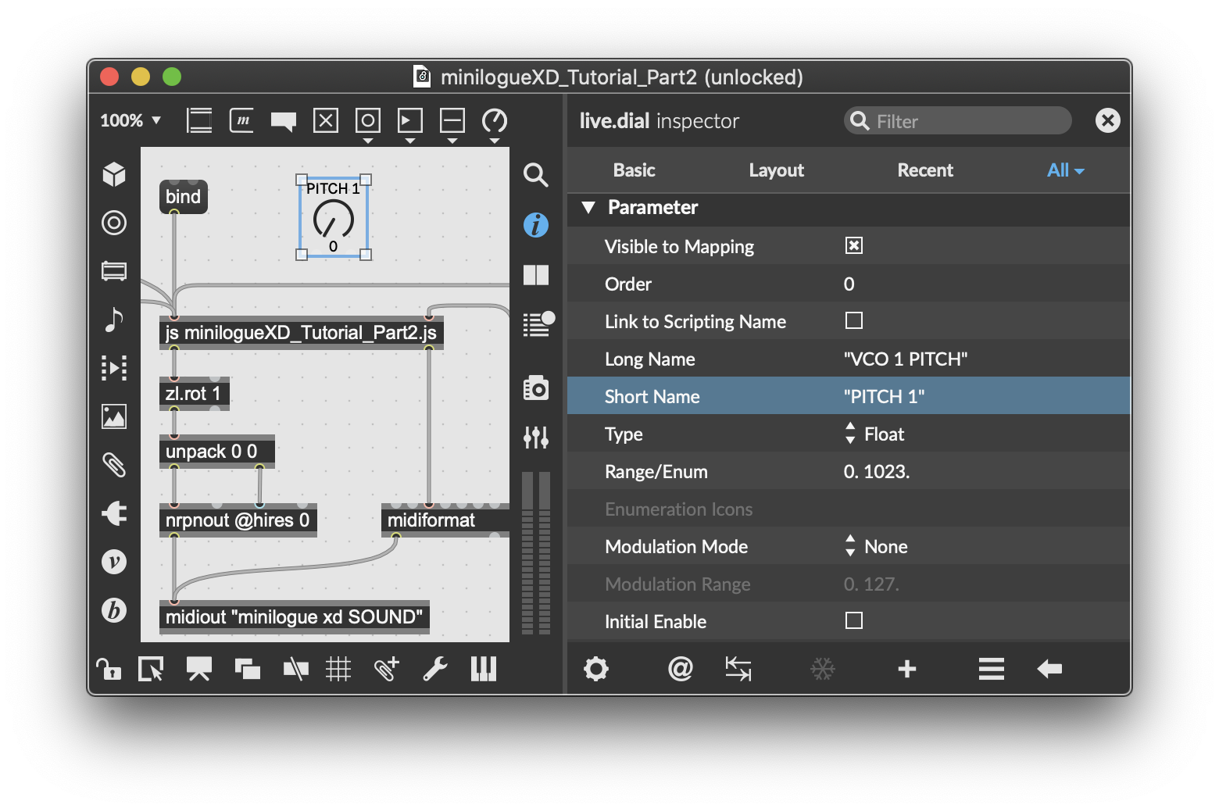Click the inspector gear settings icon
Image resolution: width=1219 pixels, height=811 pixels.
click(596, 669)
